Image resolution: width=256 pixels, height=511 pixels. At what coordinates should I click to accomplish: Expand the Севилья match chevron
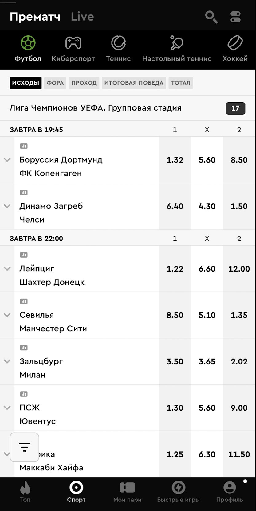[7, 315]
